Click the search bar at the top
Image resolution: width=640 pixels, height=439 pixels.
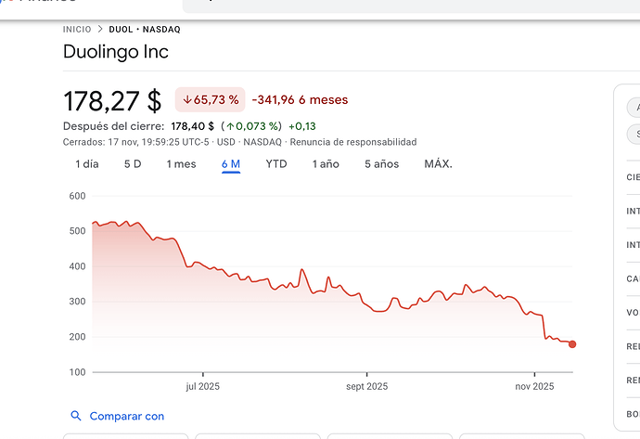(x=411, y=6)
